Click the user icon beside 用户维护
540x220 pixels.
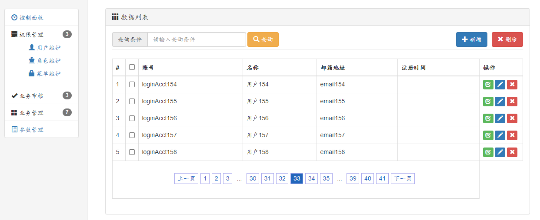(32, 47)
